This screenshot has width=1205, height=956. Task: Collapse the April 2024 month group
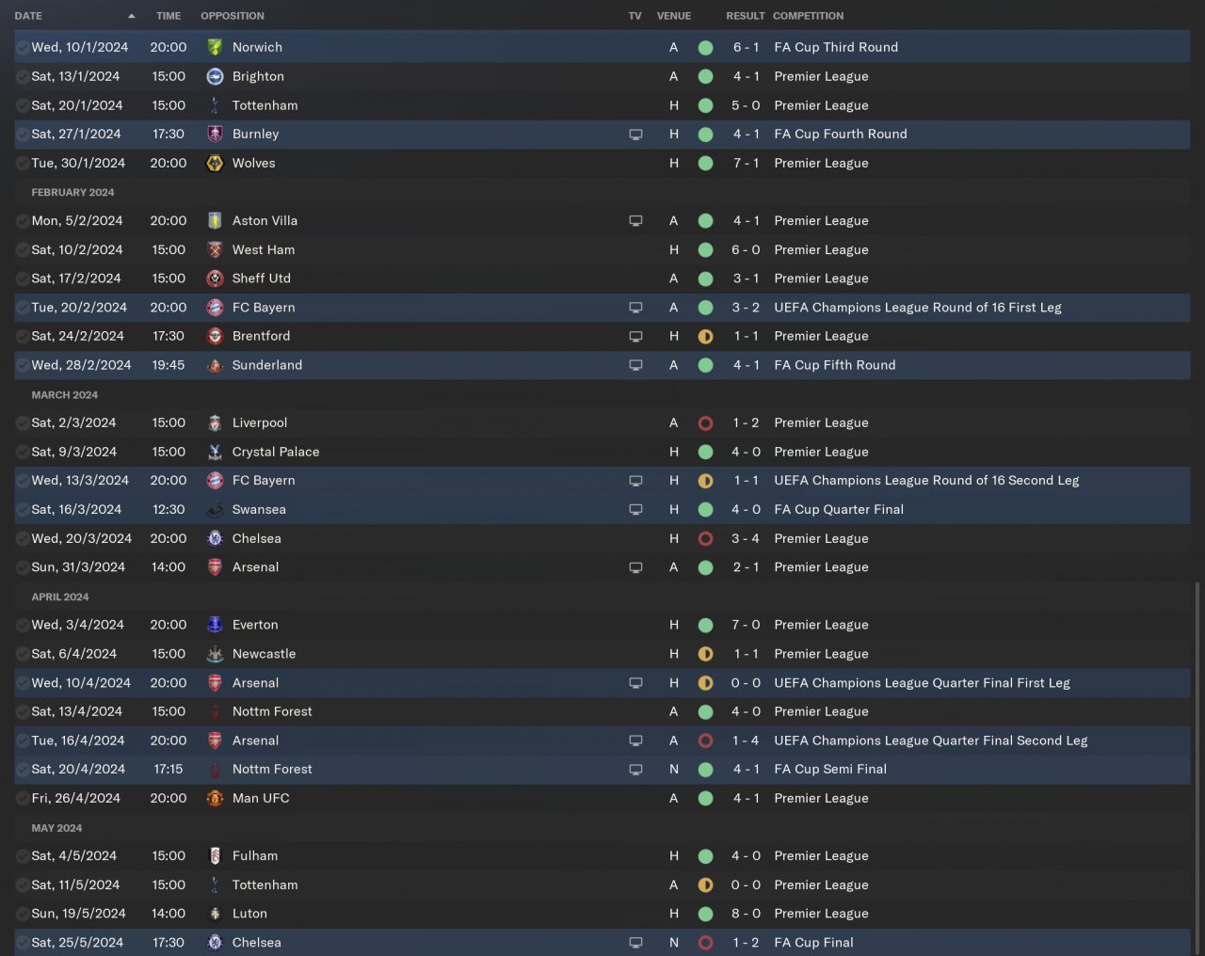pyautogui.click(x=60, y=597)
